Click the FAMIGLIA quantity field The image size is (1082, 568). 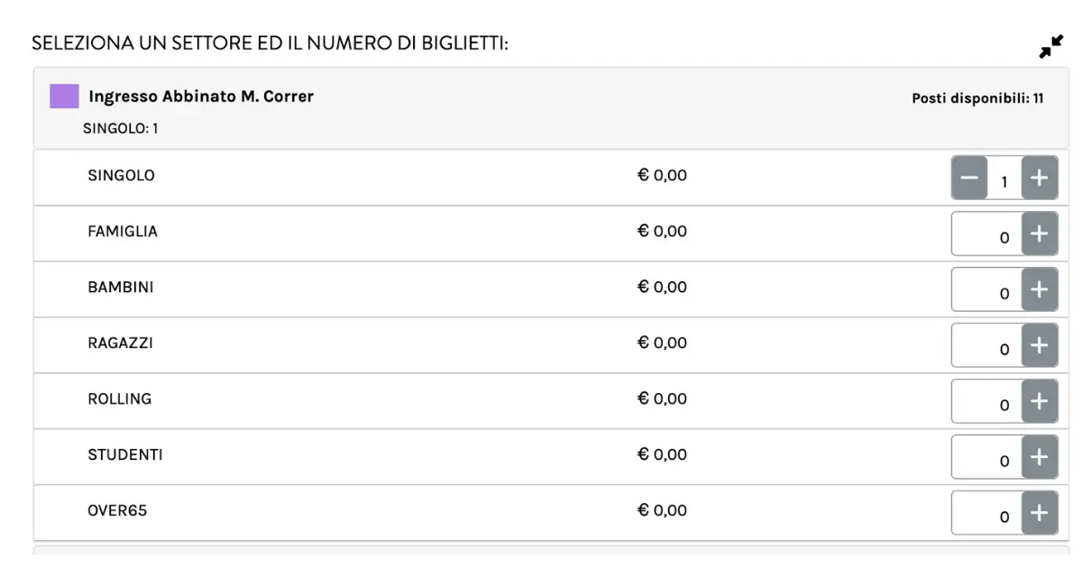pos(986,234)
